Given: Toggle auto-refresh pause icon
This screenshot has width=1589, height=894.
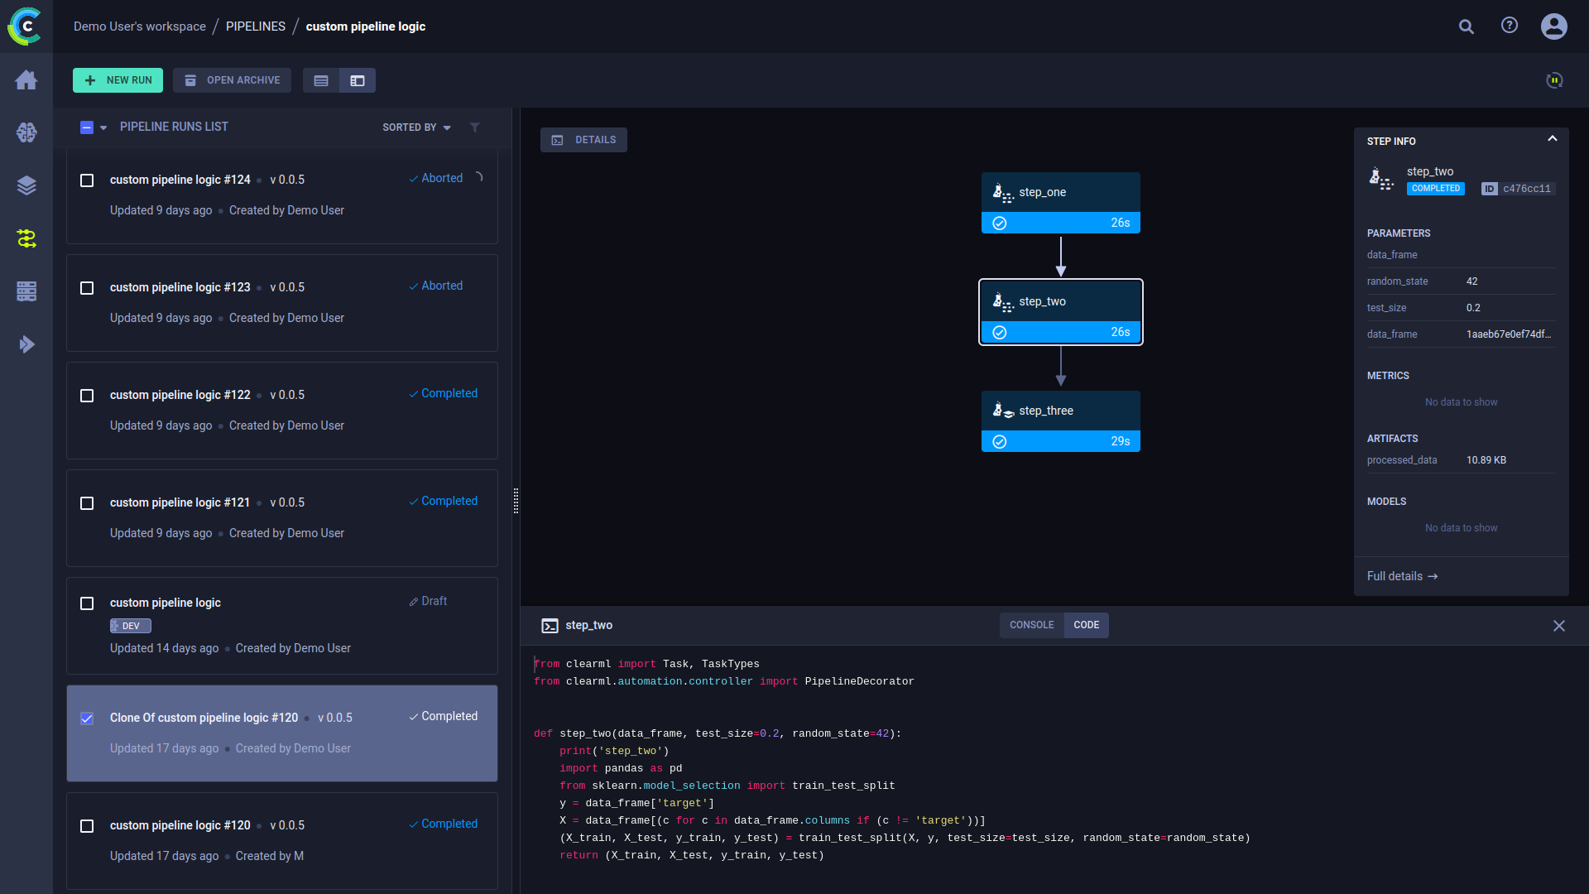Looking at the screenshot, I should click(x=1555, y=80).
